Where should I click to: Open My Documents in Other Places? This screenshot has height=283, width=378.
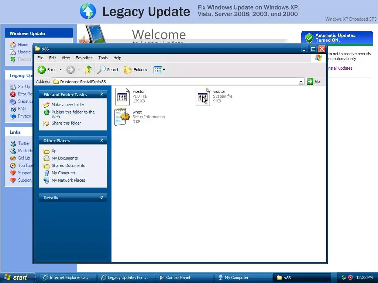[x=65, y=158]
